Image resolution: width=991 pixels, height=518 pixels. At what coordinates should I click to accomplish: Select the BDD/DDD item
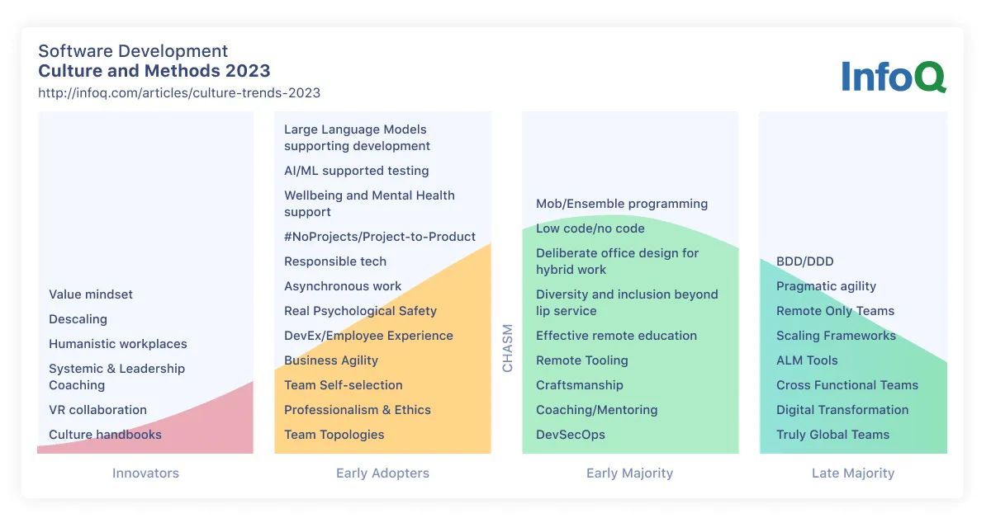pyautogui.click(x=804, y=261)
